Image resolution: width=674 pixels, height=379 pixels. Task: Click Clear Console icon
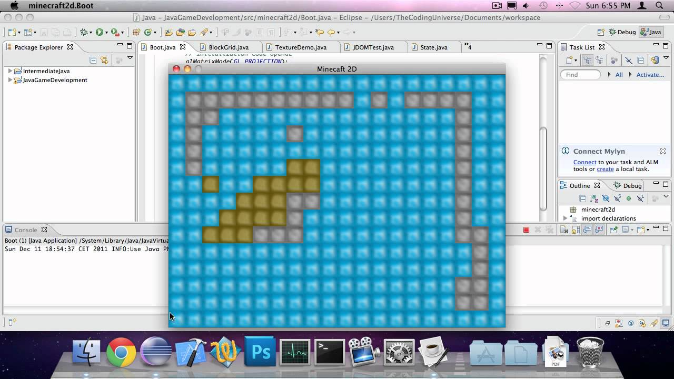coord(563,230)
